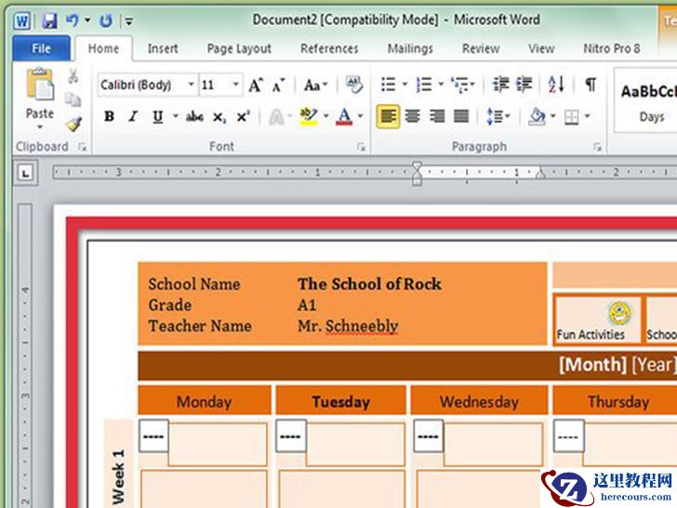Switch to the View tab
This screenshot has height=508, width=677.
point(541,48)
